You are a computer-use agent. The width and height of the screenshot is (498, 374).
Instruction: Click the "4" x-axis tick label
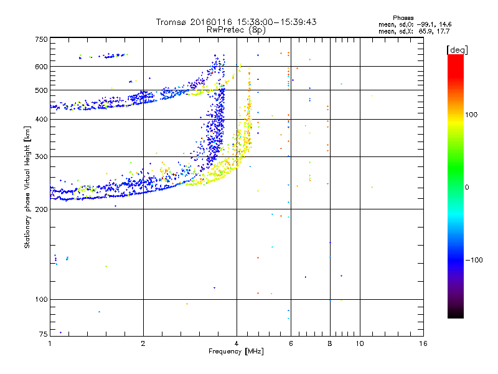pos(237,343)
